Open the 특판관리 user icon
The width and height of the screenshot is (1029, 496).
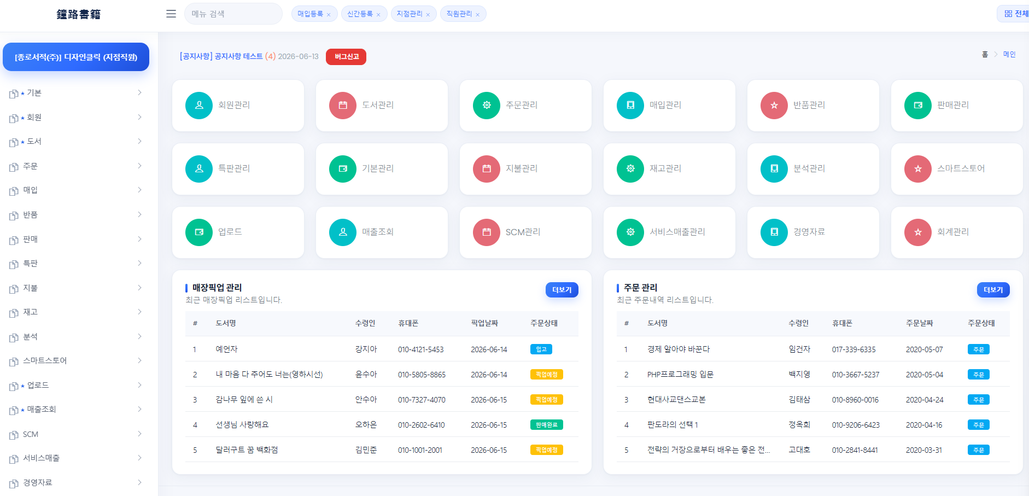click(x=199, y=169)
